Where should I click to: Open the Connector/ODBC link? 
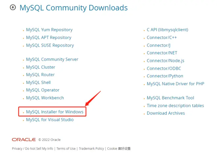click(x=164, y=69)
